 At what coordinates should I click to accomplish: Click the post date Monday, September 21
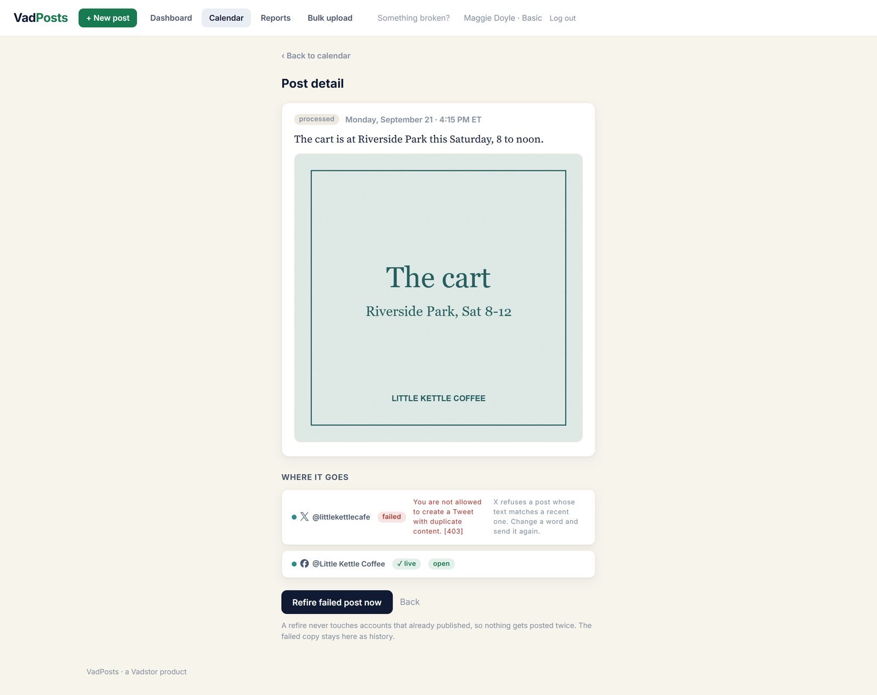coord(413,119)
